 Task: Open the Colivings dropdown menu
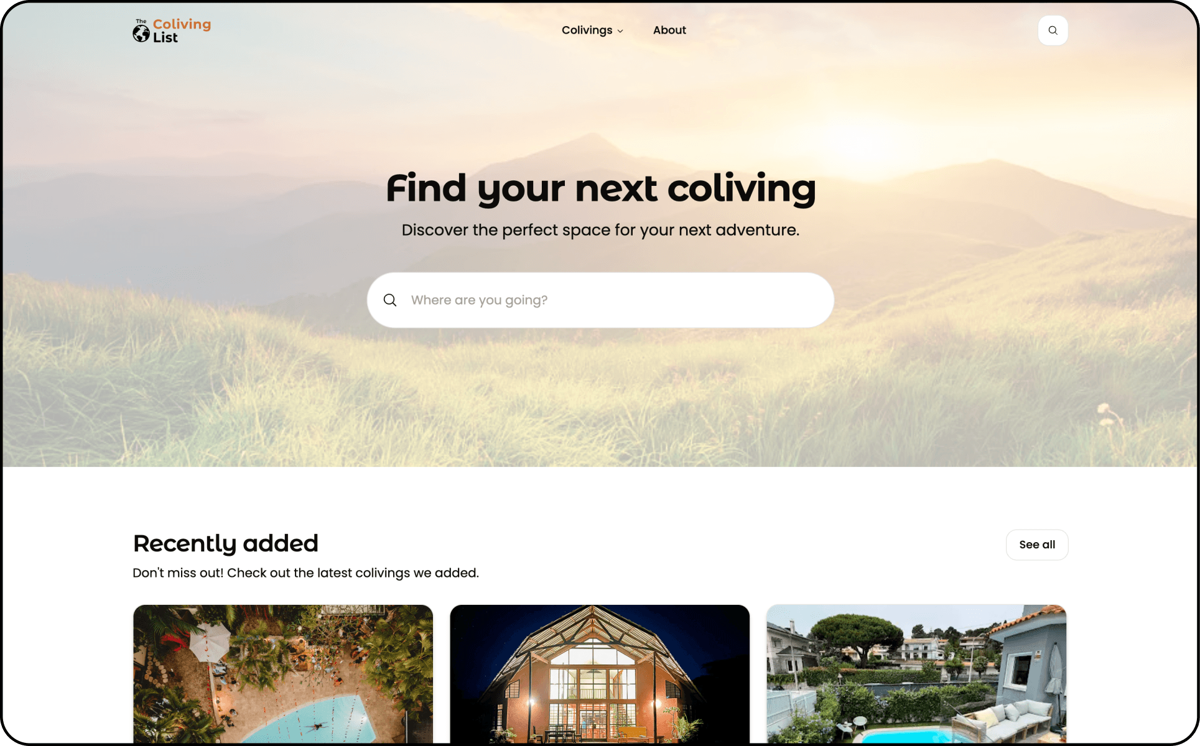pyautogui.click(x=592, y=30)
